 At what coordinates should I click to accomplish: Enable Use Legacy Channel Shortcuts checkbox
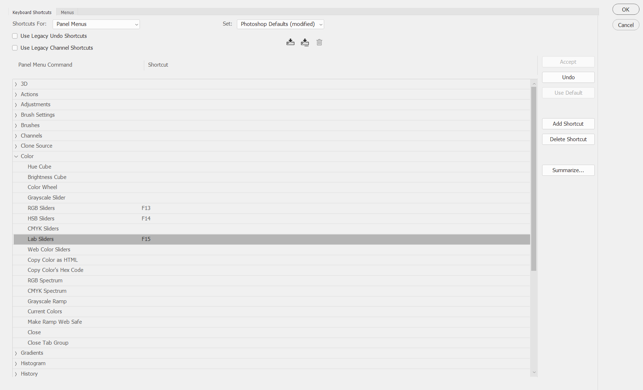[x=15, y=48]
